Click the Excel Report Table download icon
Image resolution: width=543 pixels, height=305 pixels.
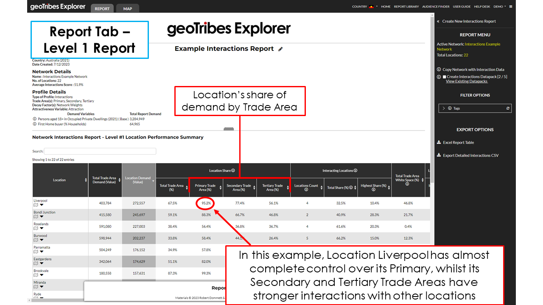(x=439, y=143)
